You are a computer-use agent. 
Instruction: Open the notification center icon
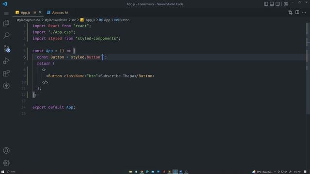(x=305, y=172)
